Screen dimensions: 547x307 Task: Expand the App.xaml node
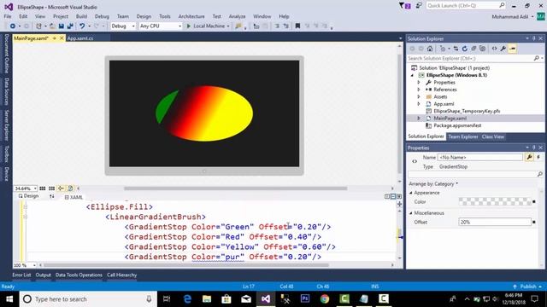(419, 104)
